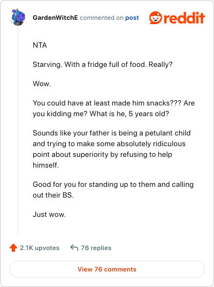Viewport: 214px width, 287px height.
Task: Select the 2.1K upvotes count
Action: pyautogui.click(x=40, y=248)
